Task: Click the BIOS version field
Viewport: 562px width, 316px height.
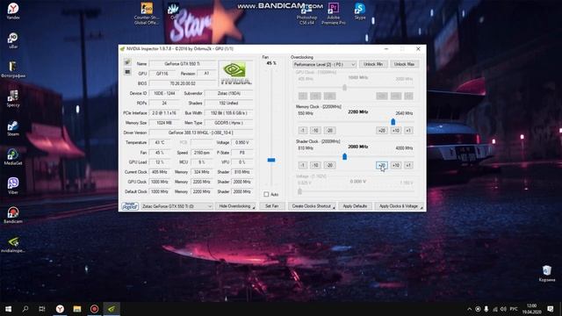Action: [x=183, y=83]
